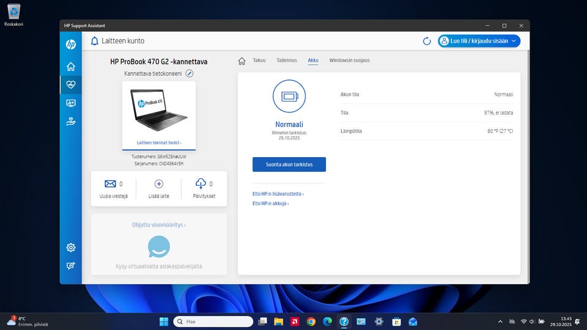Click the Lisää laite plus icon

pyautogui.click(x=159, y=183)
